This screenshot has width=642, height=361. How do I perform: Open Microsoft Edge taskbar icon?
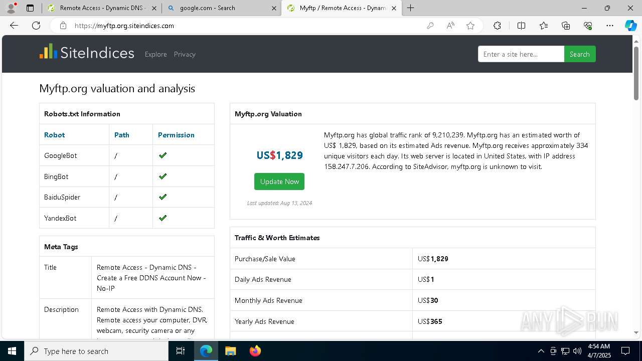click(x=206, y=351)
